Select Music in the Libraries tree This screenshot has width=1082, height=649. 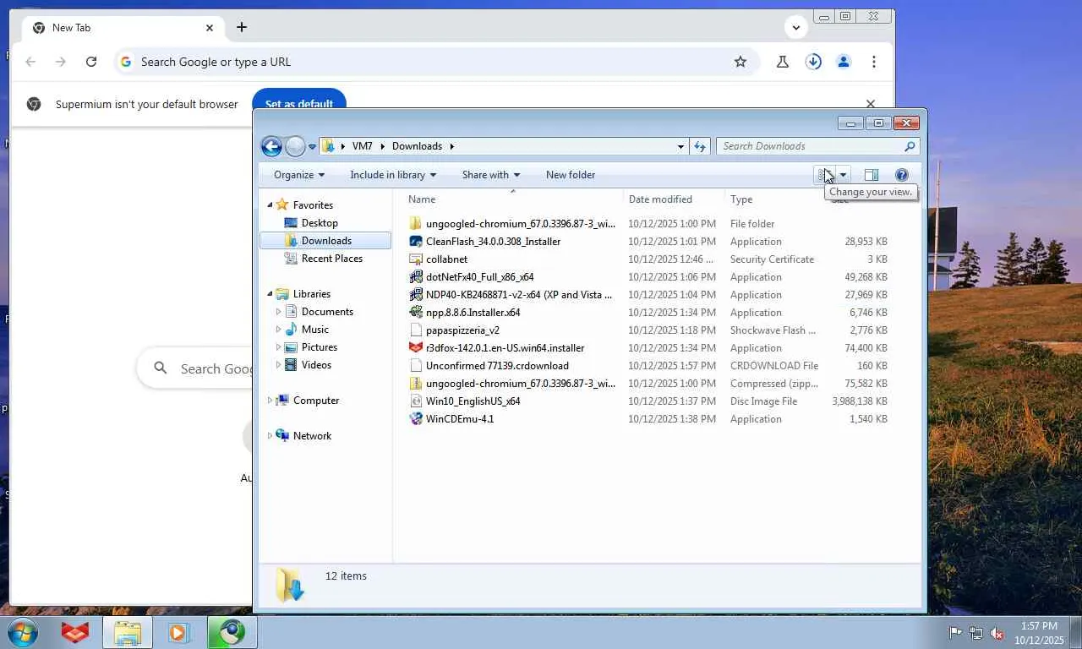click(315, 330)
